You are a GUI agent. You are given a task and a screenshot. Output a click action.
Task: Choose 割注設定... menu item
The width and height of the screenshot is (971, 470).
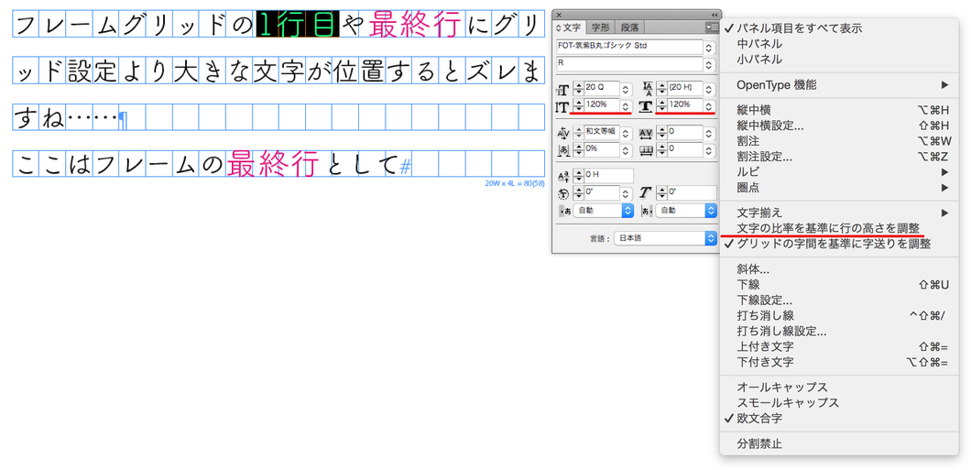[x=838, y=157]
